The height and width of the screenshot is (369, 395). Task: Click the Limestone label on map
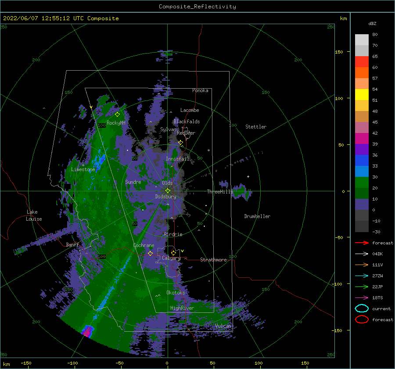click(x=83, y=169)
